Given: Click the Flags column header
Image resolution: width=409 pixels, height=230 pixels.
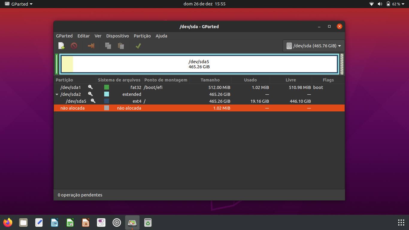Looking at the screenshot, I should pos(328,80).
